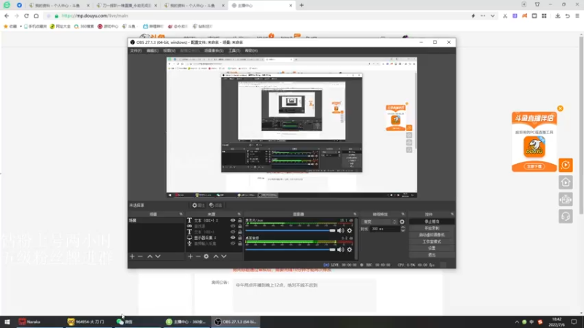Undock the Audio Mixer panel via header icon
The image size is (584, 328).
(355, 214)
